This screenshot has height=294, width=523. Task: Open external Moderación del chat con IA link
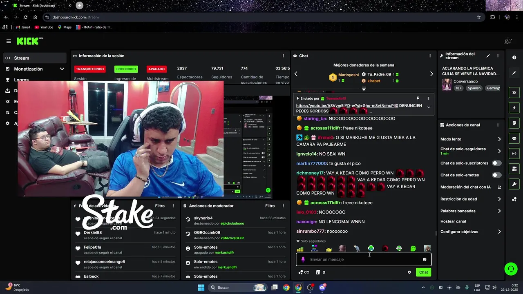(x=499, y=187)
